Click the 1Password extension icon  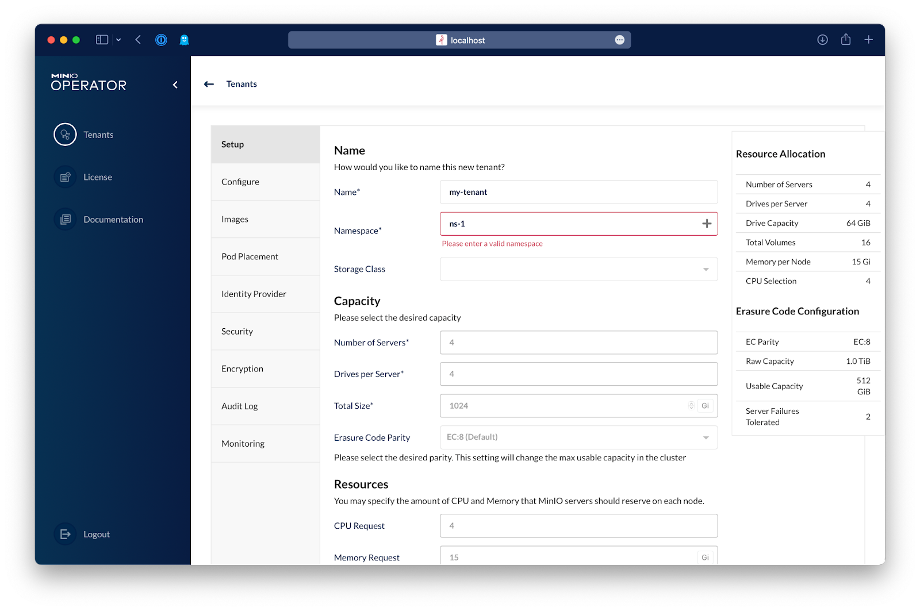coord(161,40)
